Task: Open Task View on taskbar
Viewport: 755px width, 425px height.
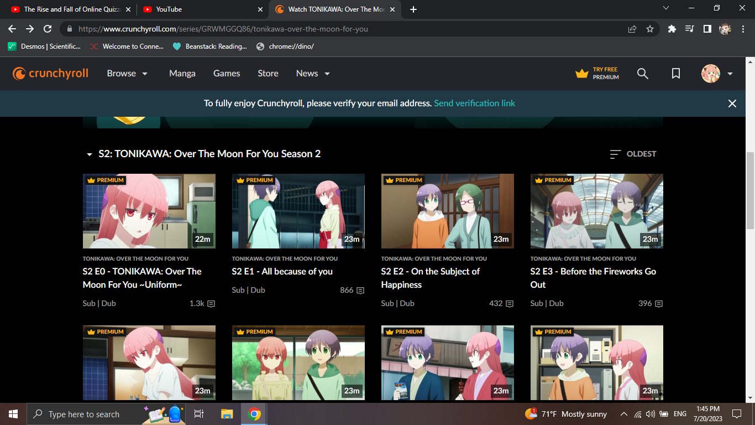Action: [199, 414]
